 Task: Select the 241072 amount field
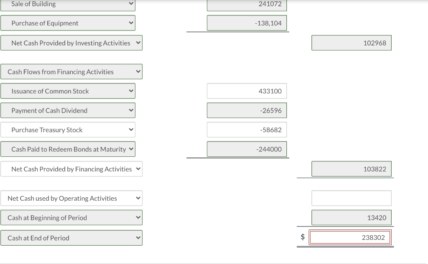click(x=247, y=4)
